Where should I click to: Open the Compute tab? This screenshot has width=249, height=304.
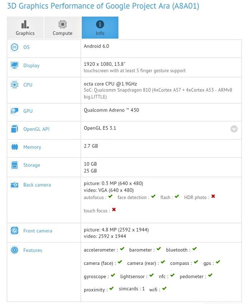(63, 27)
